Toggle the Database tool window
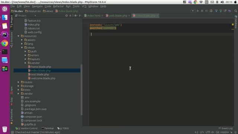238x134 pixels. (236, 22)
